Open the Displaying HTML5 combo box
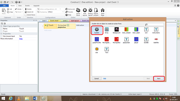Viewport: 180px width, 101px height. coord(56,12)
